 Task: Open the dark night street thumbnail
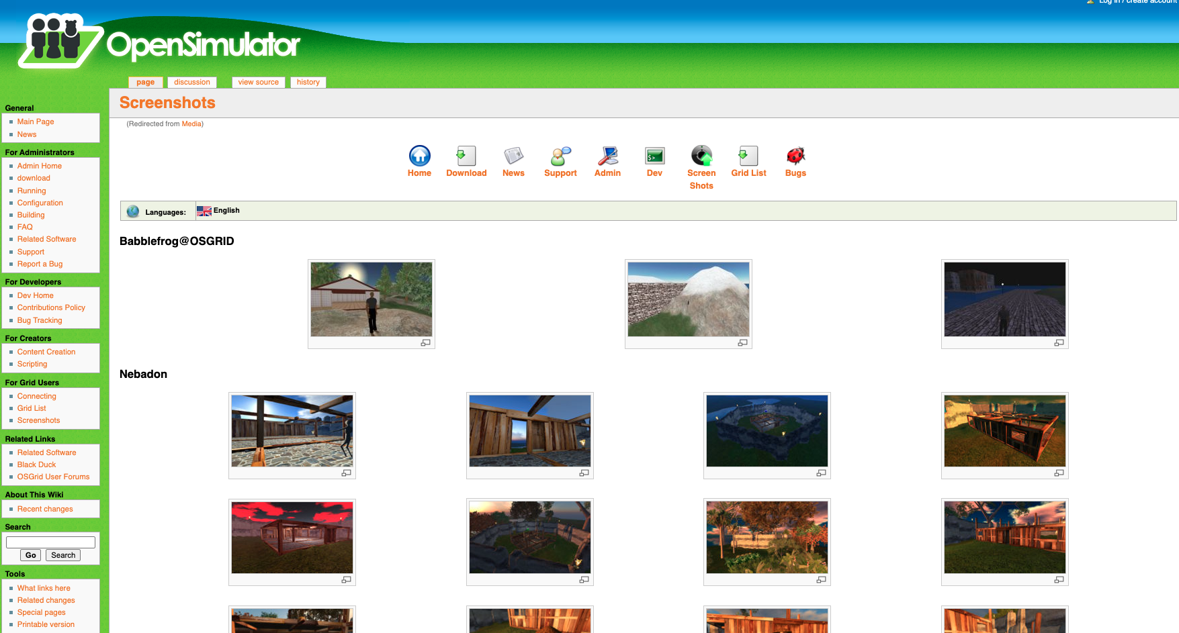pos(1005,299)
